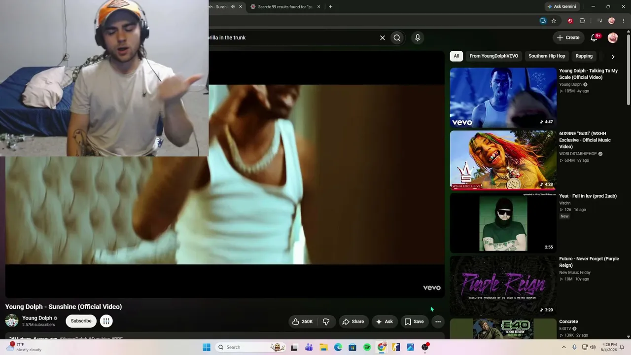Save the video to a playlist
This screenshot has width=631, height=355.
[414, 321]
